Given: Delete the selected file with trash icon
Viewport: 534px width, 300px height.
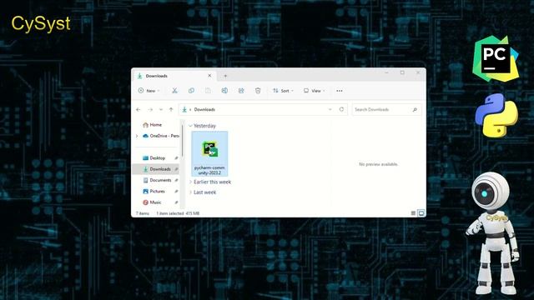Looking at the screenshot, I should [258, 91].
